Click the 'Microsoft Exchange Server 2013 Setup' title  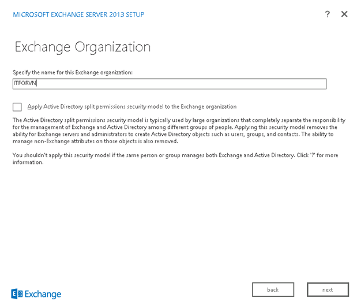click(x=78, y=14)
